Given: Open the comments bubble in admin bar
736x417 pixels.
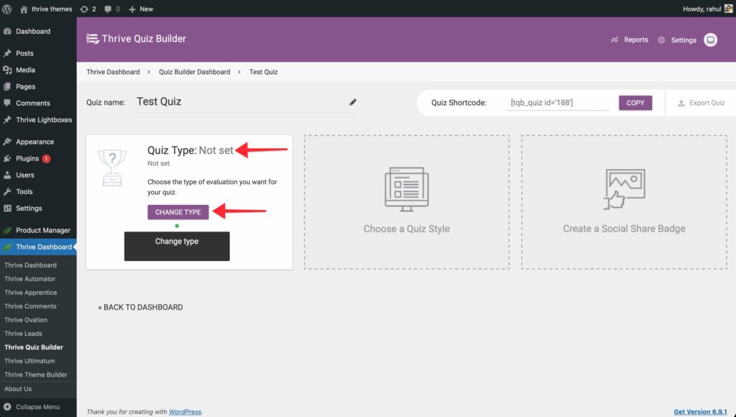Looking at the screenshot, I should point(111,9).
